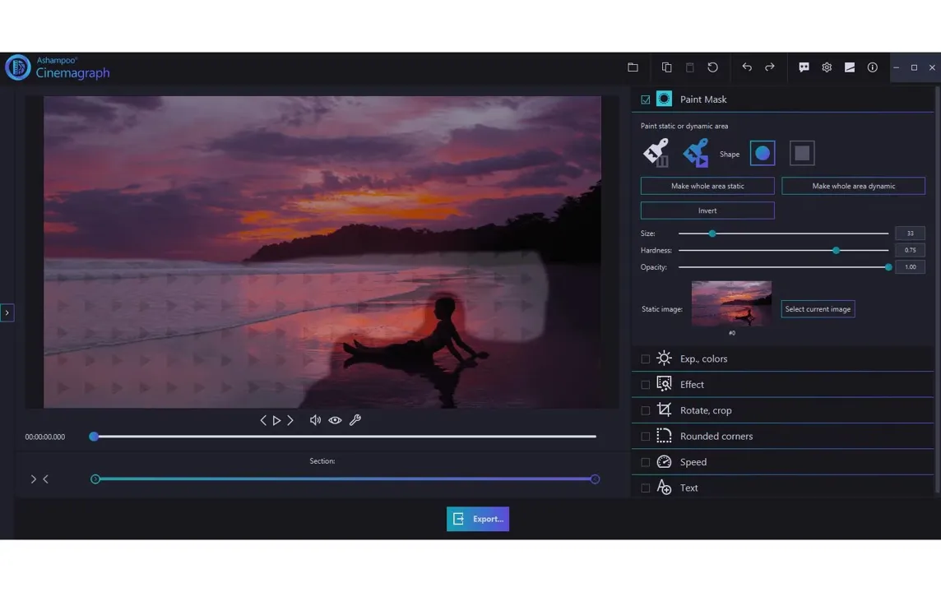Image resolution: width=941 pixels, height=592 pixels.
Task: Enable the Effect checkbox
Action: click(x=645, y=385)
